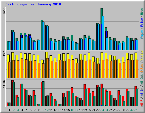Click day label 19 on the x-axis
This screenshot has width=145, height=113.
[85, 110]
